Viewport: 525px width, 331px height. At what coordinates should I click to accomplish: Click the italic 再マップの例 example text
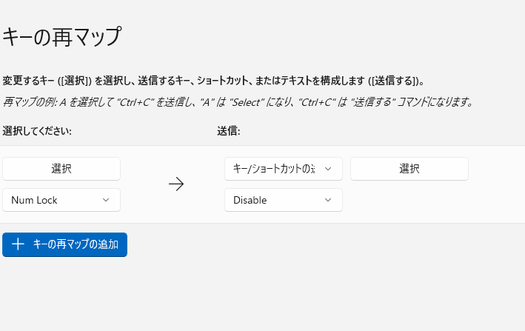(x=237, y=101)
